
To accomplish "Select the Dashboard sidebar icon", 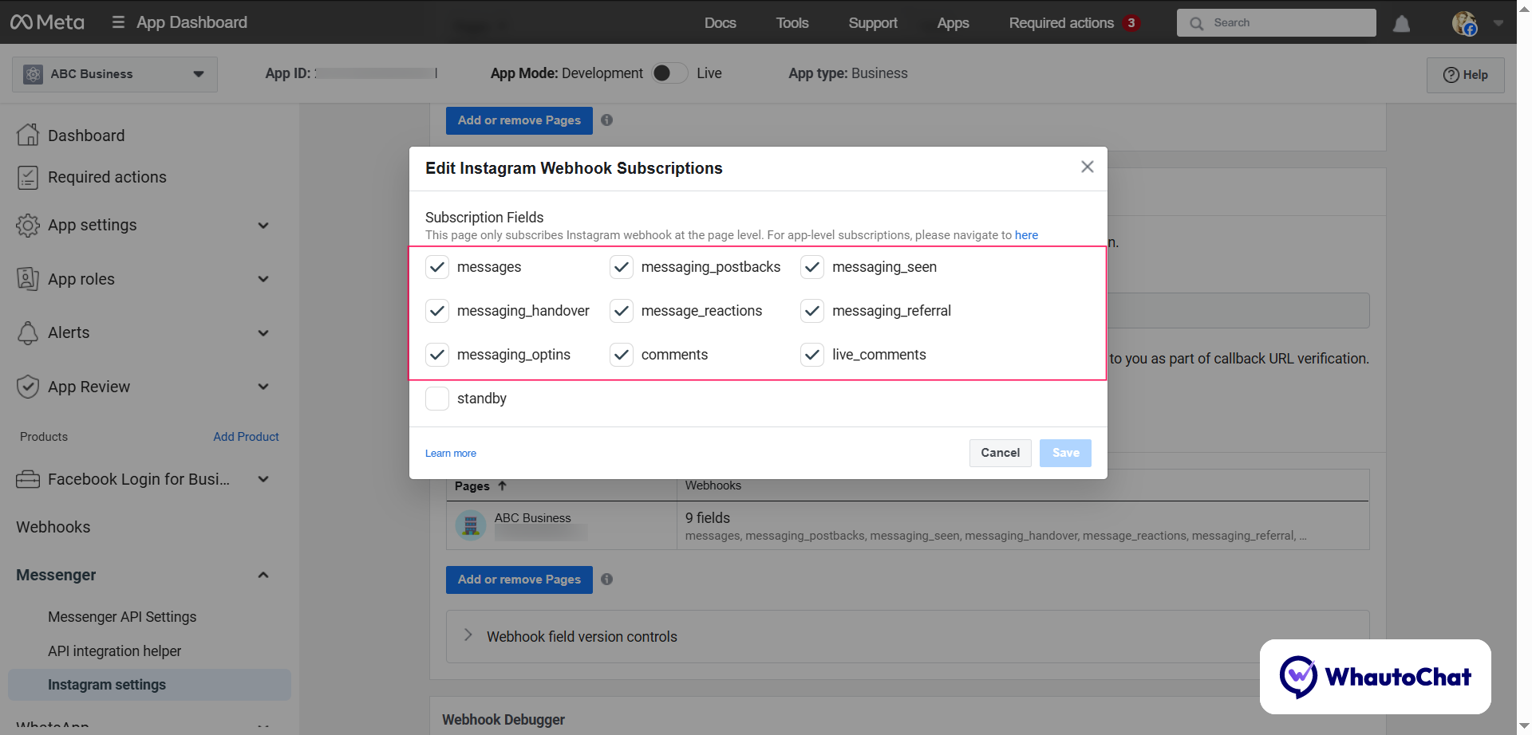I will 28,135.
